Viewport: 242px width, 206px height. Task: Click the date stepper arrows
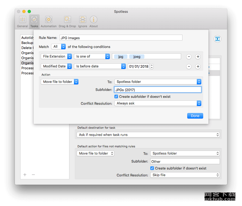(152, 66)
